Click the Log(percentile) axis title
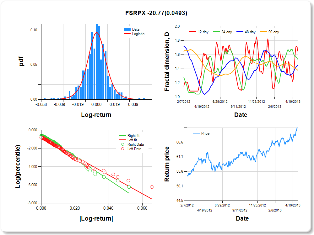This screenshot has width=314, height=235. pos(18,166)
